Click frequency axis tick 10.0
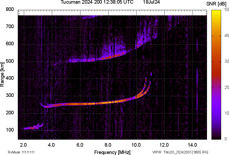Viewport: 229px width, 155px height. (136, 145)
